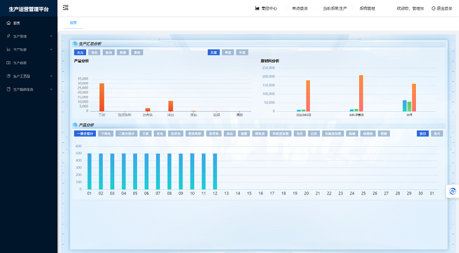The image size is (459, 253).
Task: Select the 首页 page tab
Action: [73, 23]
